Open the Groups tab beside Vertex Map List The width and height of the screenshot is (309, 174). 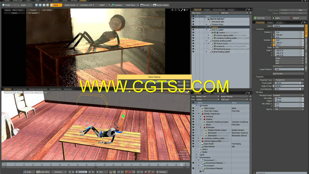click(x=231, y=10)
